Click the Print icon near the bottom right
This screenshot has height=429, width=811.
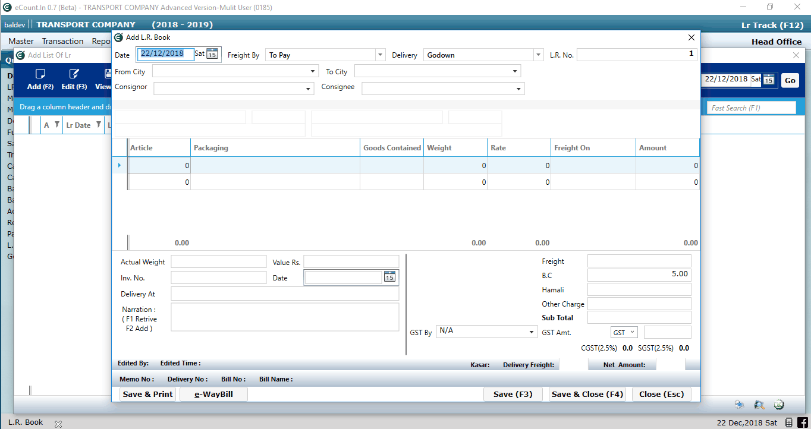(x=739, y=404)
